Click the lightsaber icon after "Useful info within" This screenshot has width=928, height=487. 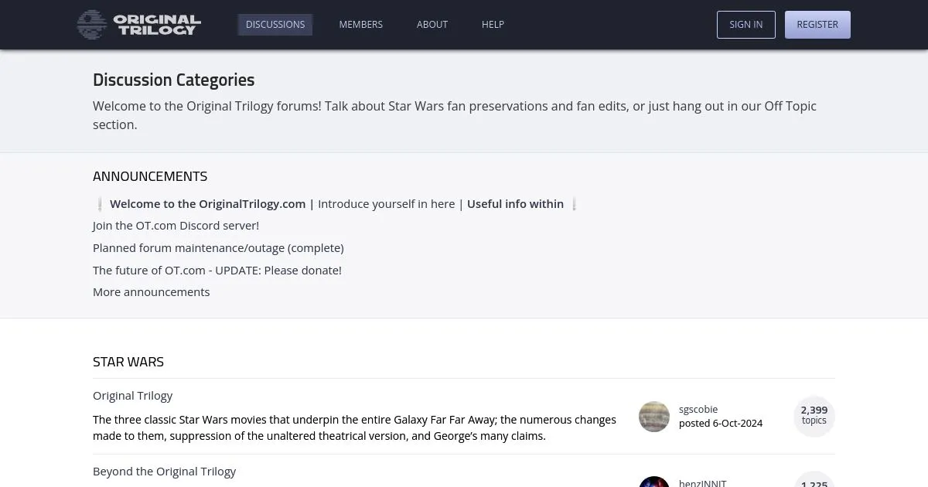[x=574, y=204]
